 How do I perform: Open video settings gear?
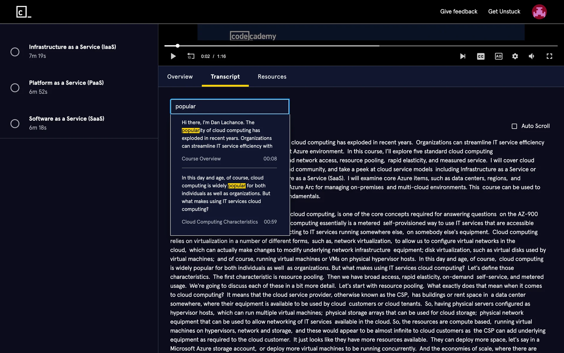(x=515, y=56)
